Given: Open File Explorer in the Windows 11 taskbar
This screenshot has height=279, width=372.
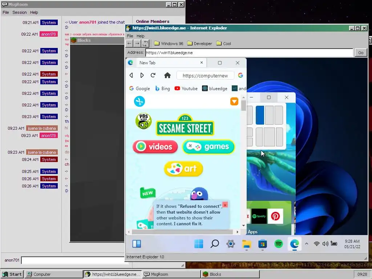Looking at the screenshot, I should tap(247, 244).
